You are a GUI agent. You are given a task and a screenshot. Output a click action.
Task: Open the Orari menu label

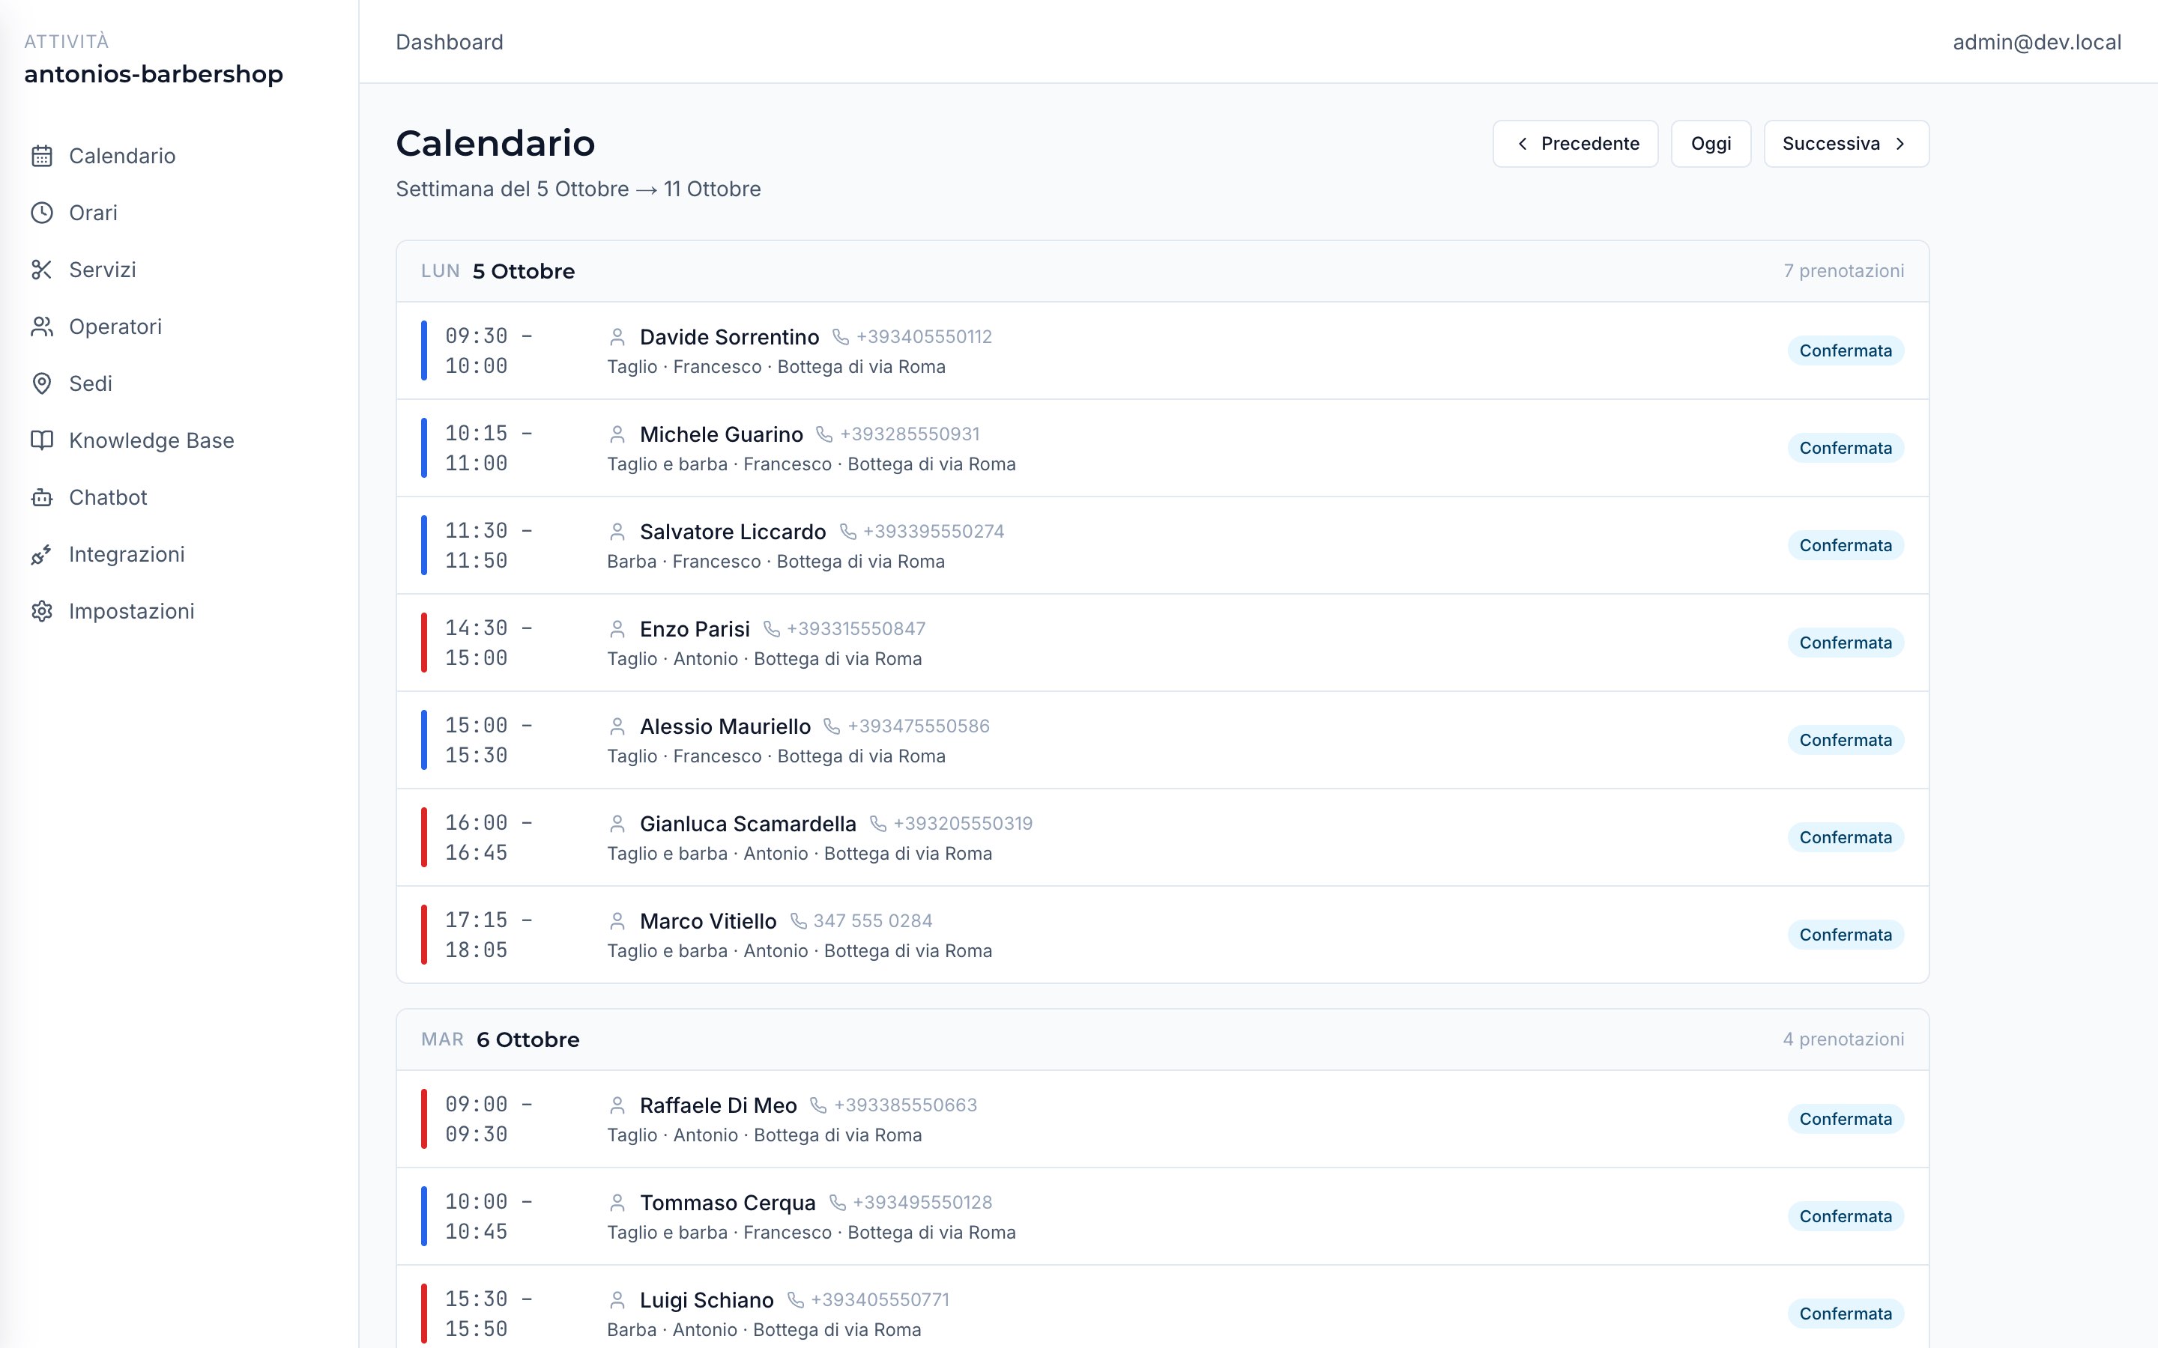coord(94,213)
